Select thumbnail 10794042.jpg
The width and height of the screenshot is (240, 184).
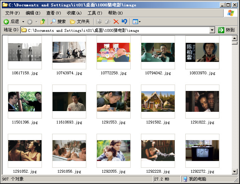(x=158, y=52)
